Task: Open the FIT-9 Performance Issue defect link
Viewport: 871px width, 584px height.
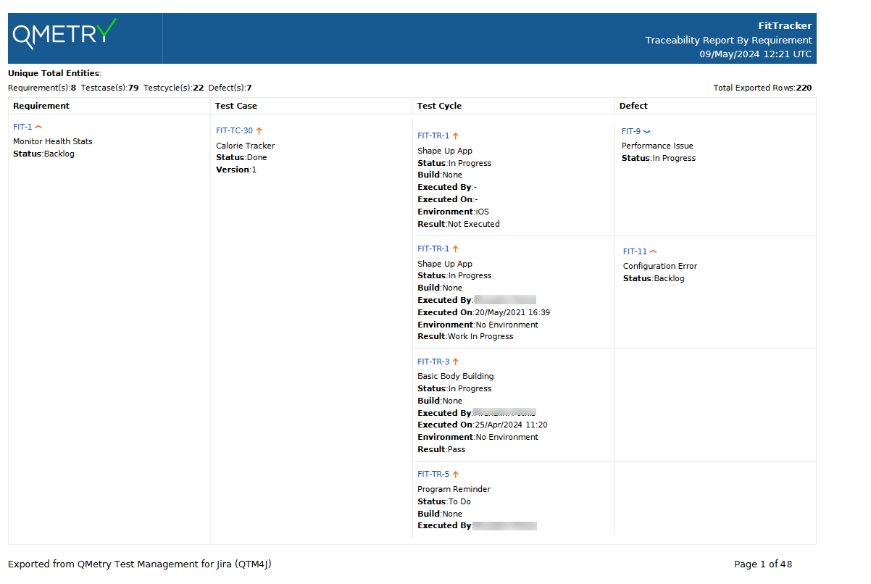Action: 630,132
